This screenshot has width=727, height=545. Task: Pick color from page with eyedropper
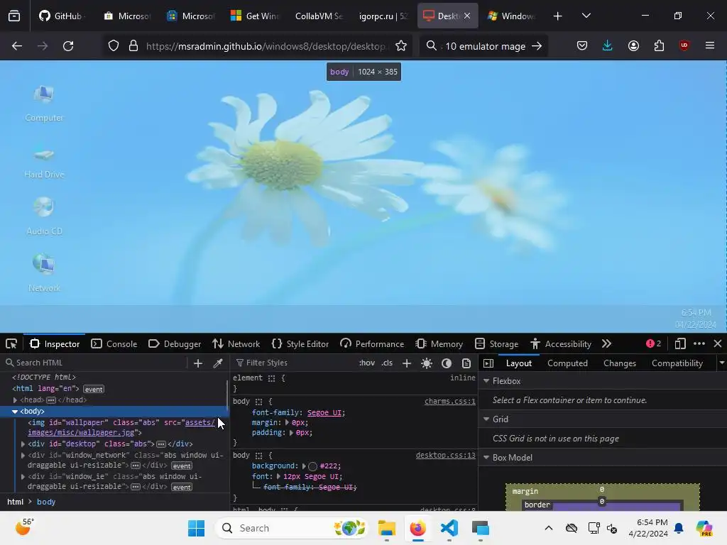click(217, 363)
